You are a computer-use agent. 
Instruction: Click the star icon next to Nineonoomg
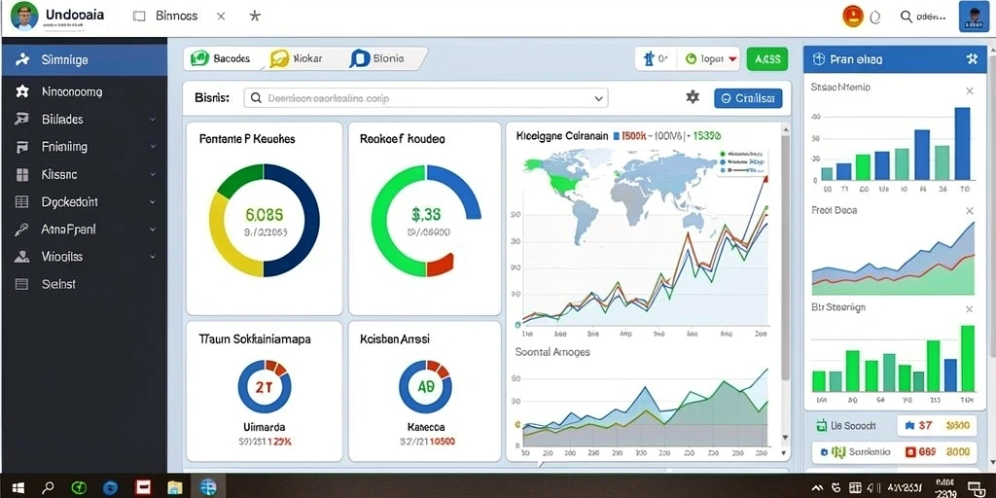(22, 91)
